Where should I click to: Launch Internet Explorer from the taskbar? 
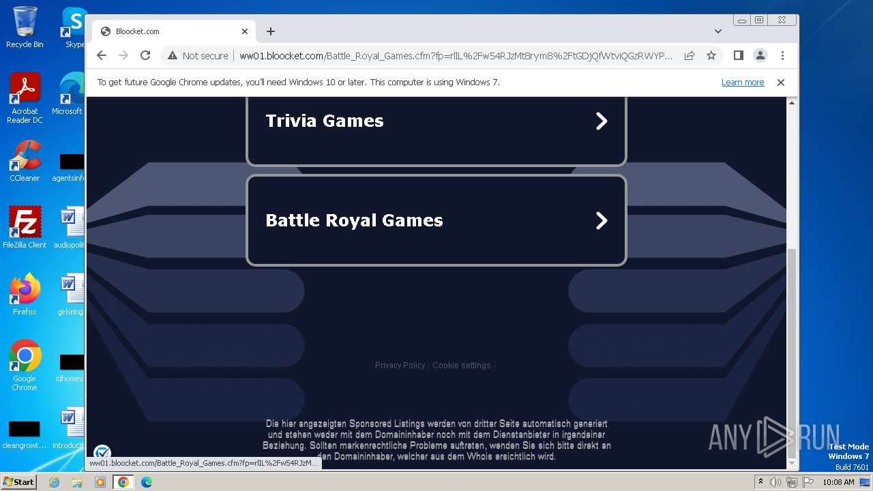(x=55, y=482)
